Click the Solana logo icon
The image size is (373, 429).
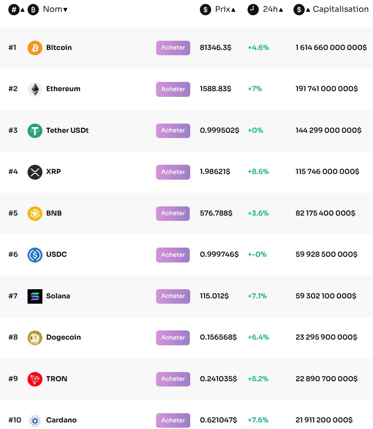tap(35, 296)
